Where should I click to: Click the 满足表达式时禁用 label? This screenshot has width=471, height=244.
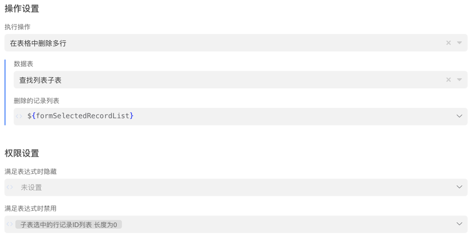[30, 208]
